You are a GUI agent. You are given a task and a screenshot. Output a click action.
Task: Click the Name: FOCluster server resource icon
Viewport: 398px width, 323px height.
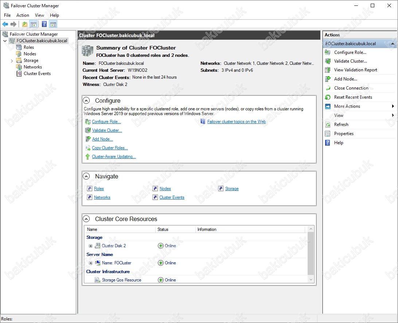point(98,263)
